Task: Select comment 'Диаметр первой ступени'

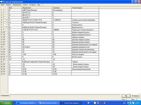Action: pyautogui.click(x=85, y=40)
